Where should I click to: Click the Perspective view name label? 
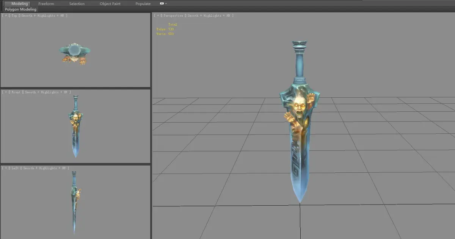(174, 16)
